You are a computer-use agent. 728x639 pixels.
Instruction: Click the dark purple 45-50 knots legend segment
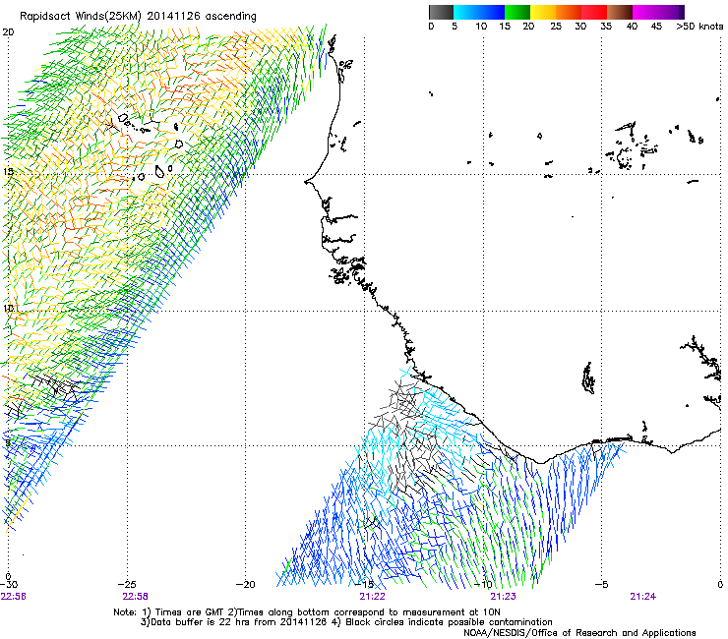[671, 12]
